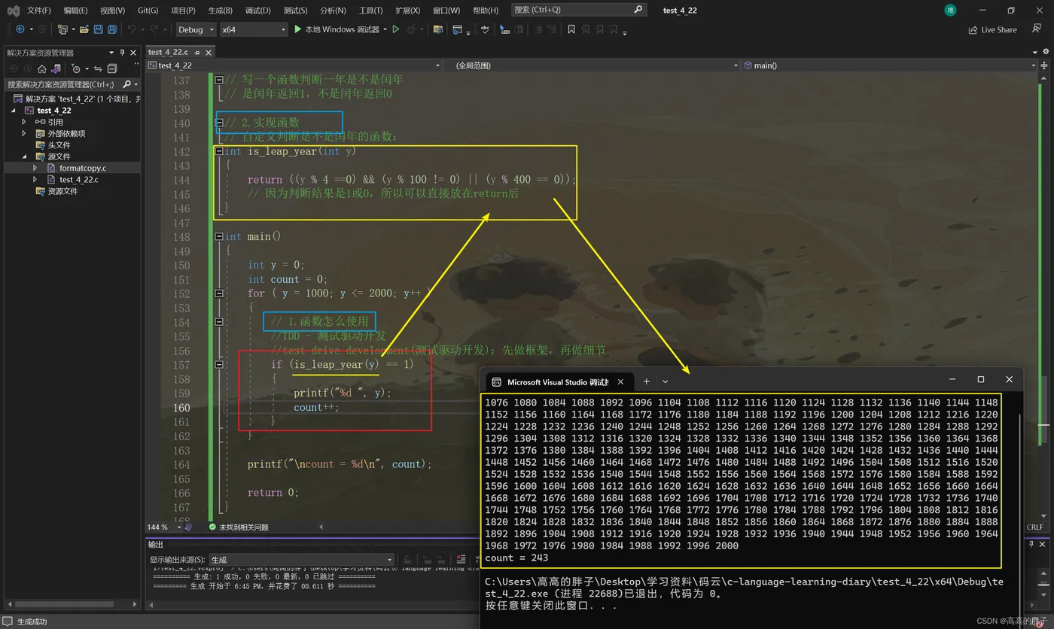
Task: Open the x64 platform dropdown
Action: tap(254, 29)
